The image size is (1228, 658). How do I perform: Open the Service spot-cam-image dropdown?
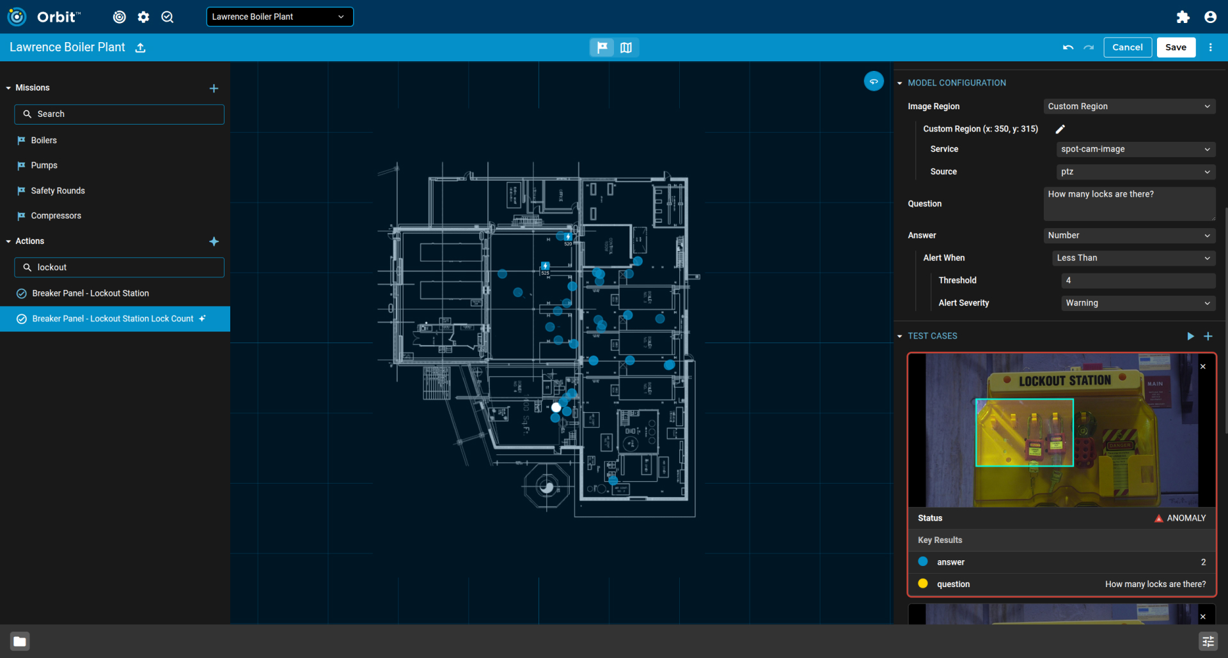pyautogui.click(x=1135, y=149)
